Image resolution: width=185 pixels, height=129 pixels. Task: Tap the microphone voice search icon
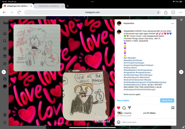158,12
